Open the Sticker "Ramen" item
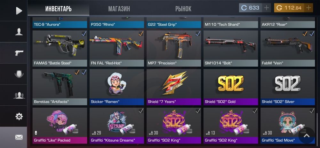 tap(117, 87)
